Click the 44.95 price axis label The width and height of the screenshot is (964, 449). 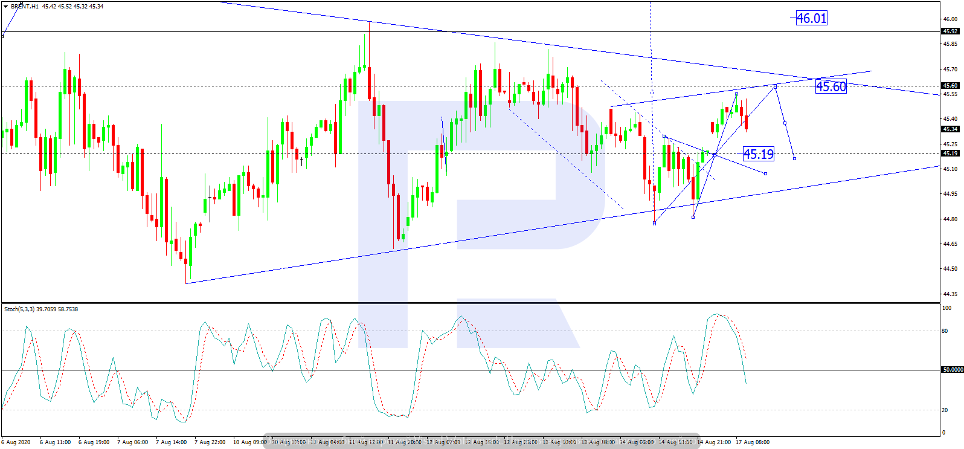[x=950, y=194]
